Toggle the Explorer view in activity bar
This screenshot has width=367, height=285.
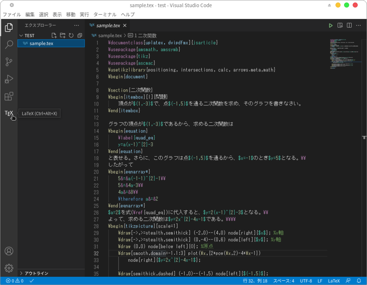[x=9, y=27]
